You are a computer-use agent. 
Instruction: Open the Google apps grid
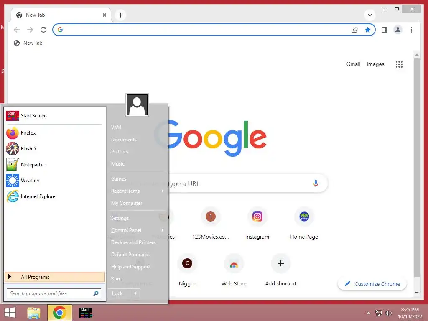(x=399, y=64)
